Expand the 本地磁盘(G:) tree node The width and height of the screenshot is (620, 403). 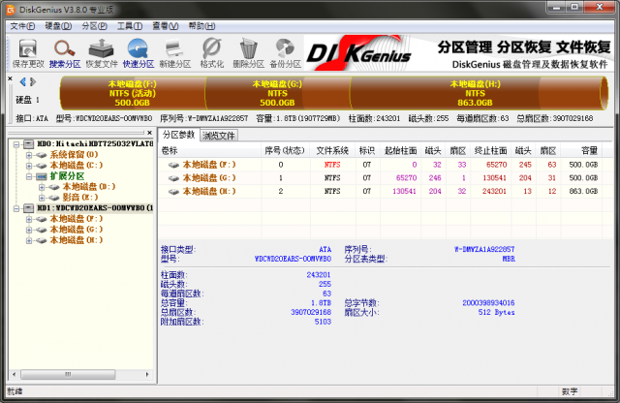tap(29, 230)
